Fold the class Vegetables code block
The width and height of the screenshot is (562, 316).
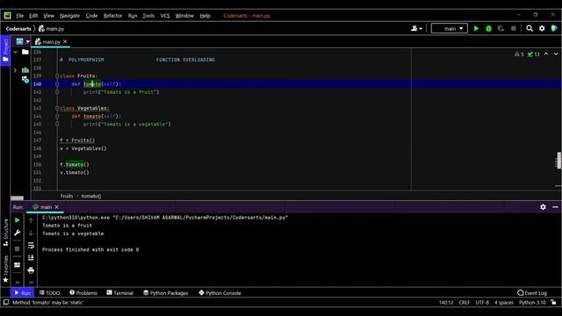(57, 108)
